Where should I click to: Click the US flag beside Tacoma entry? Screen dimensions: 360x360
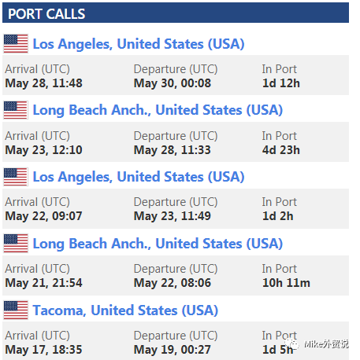(x=16, y=310)
